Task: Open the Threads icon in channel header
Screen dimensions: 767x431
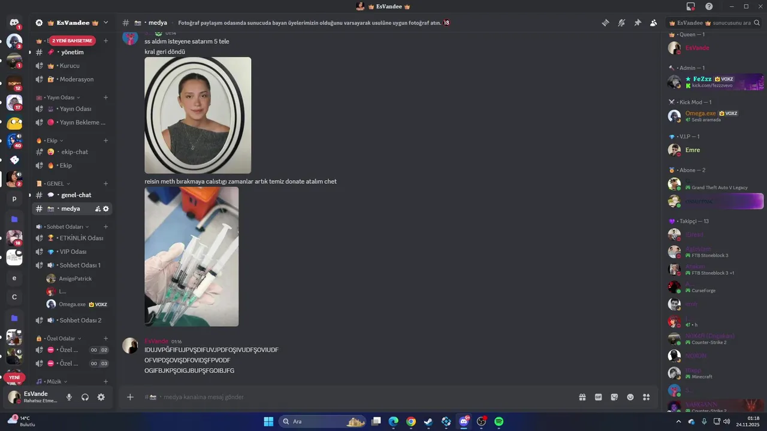Action: tap(605, 23)
